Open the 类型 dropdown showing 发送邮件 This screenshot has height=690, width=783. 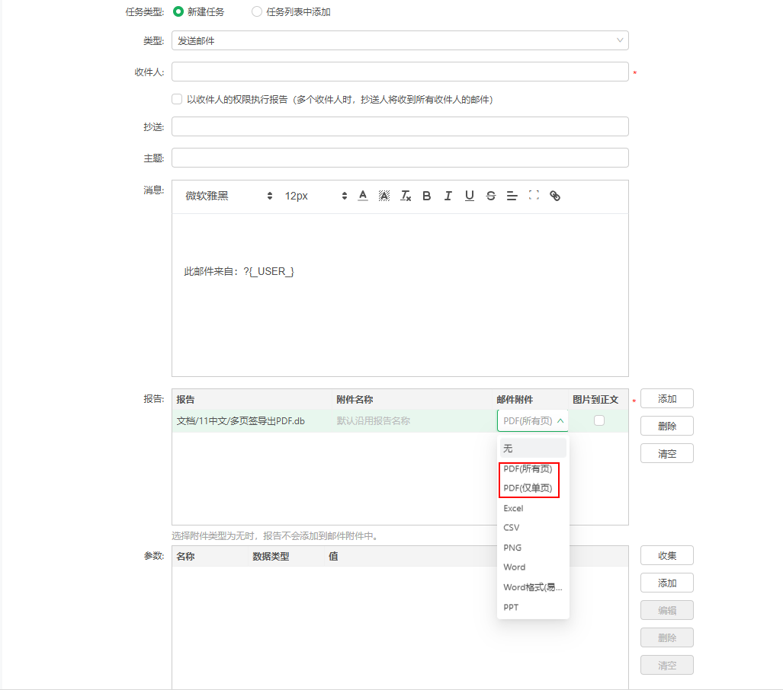[x=400, y=40]
